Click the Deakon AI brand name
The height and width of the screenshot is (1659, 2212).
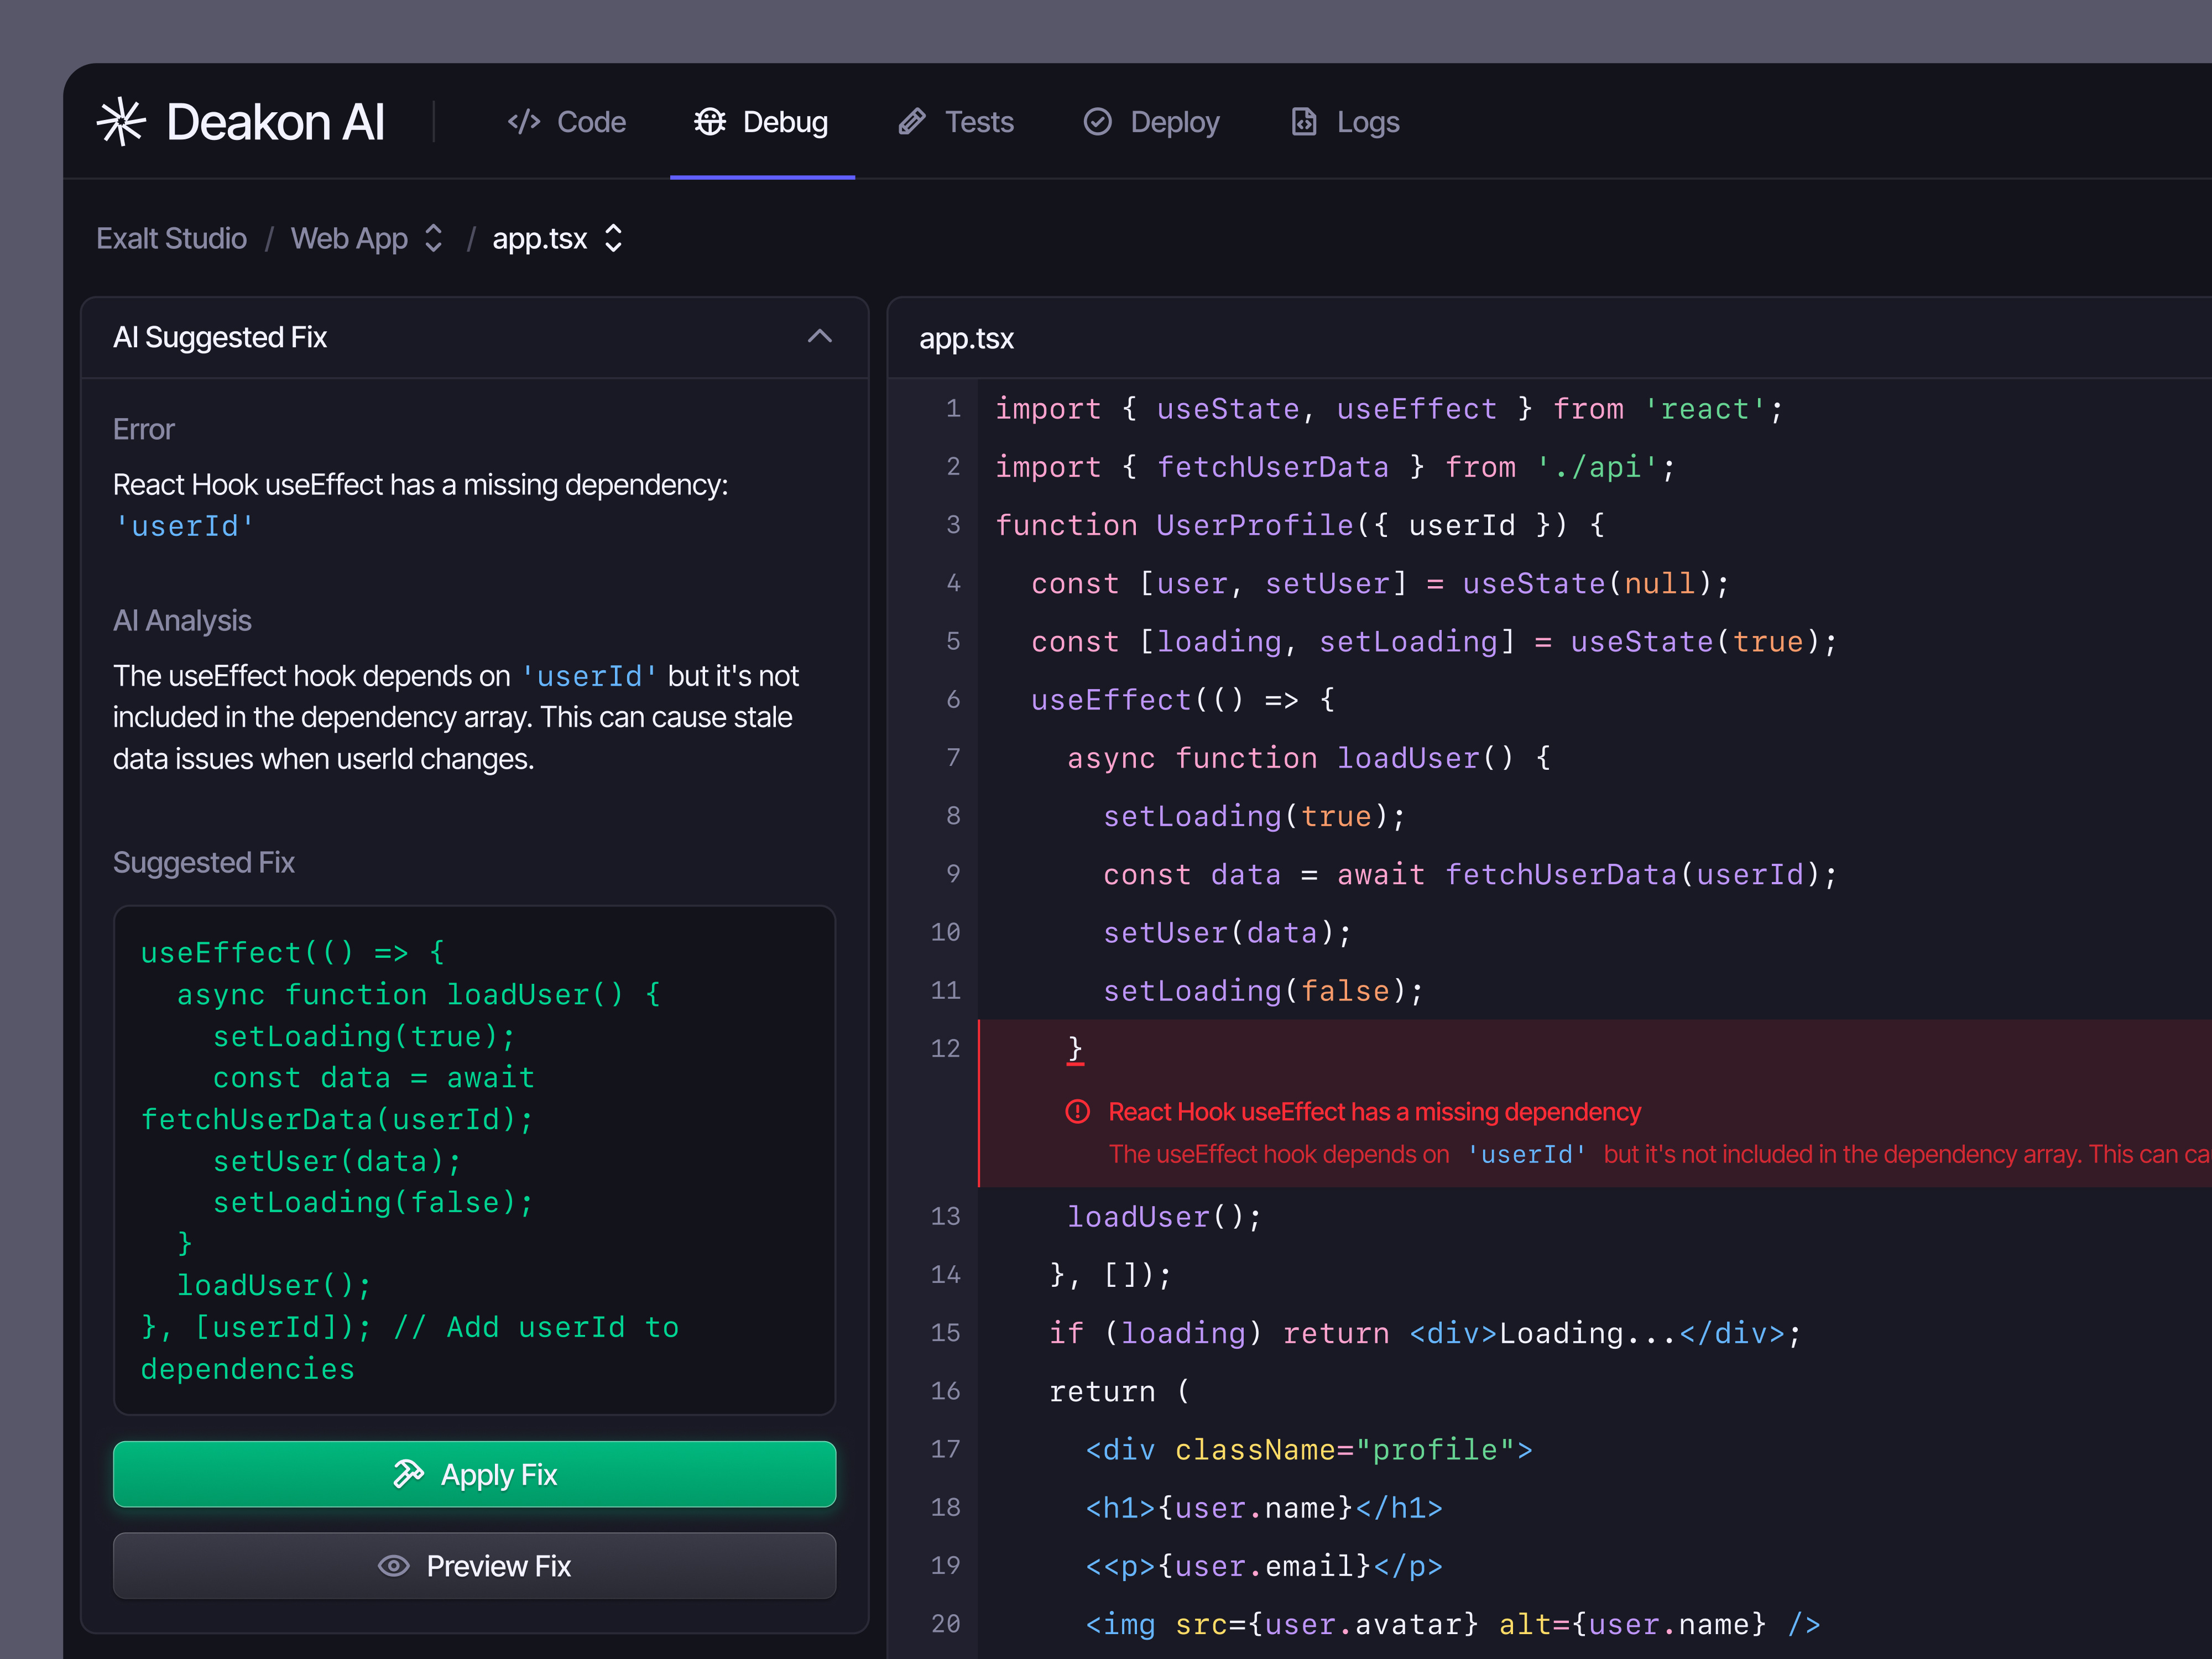pos(276,122)
